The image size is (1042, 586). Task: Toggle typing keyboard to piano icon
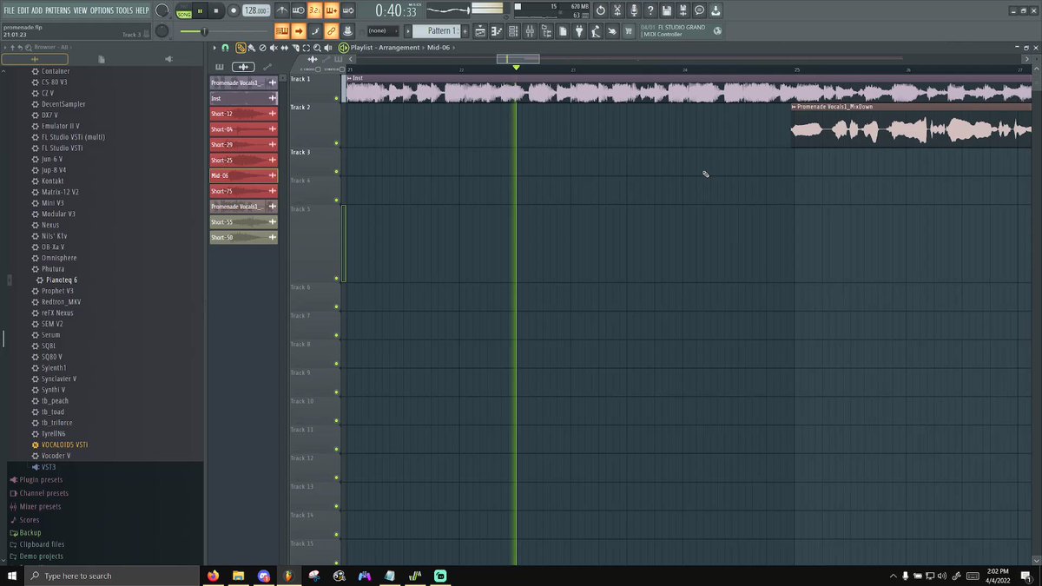click(282, 31)
